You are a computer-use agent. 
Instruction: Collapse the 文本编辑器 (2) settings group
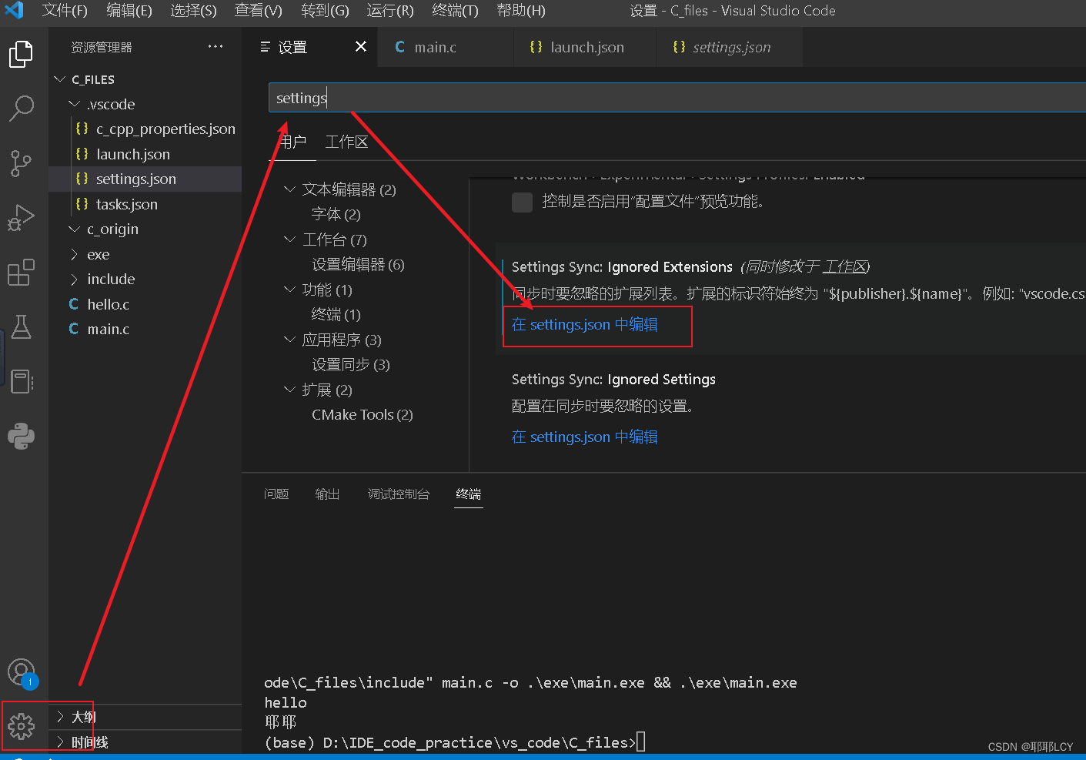click(289, 189)
